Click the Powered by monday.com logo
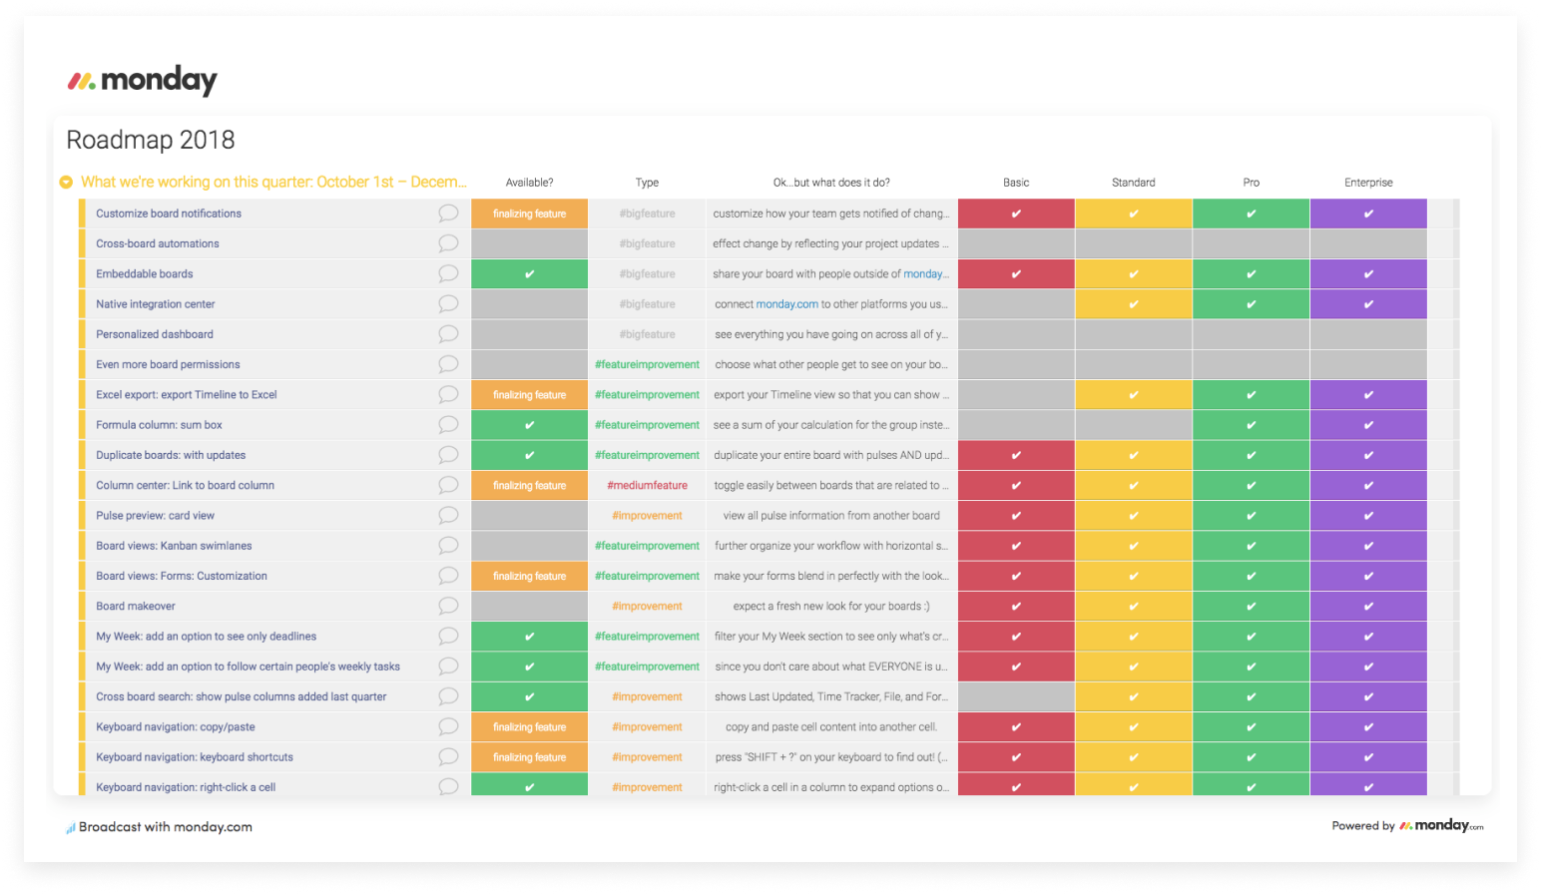 (x=1441, y=825)
